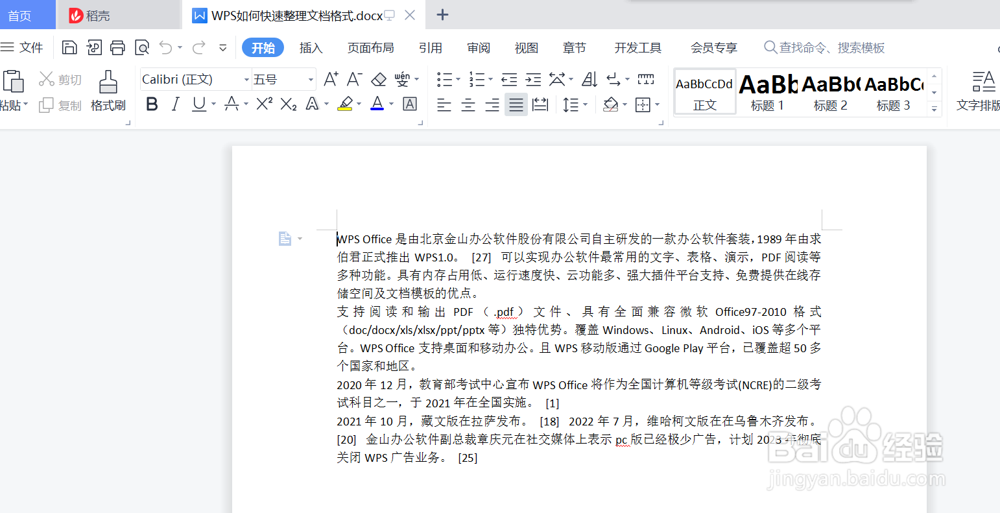The width and height of the screenshot is (1000, 513).
Task: Enable center text alignment
Action: tap(468, 104)
